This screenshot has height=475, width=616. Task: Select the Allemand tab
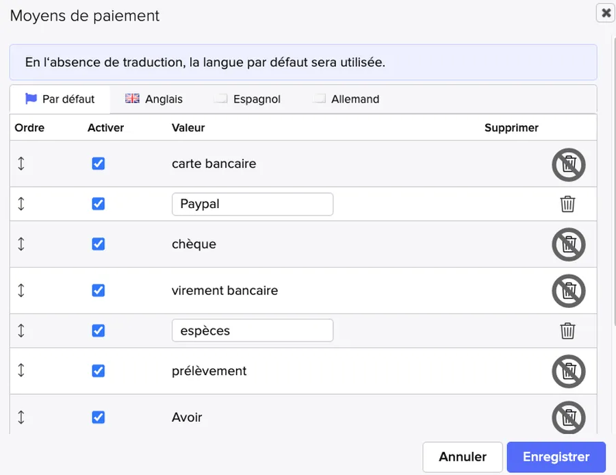(346, 99)
